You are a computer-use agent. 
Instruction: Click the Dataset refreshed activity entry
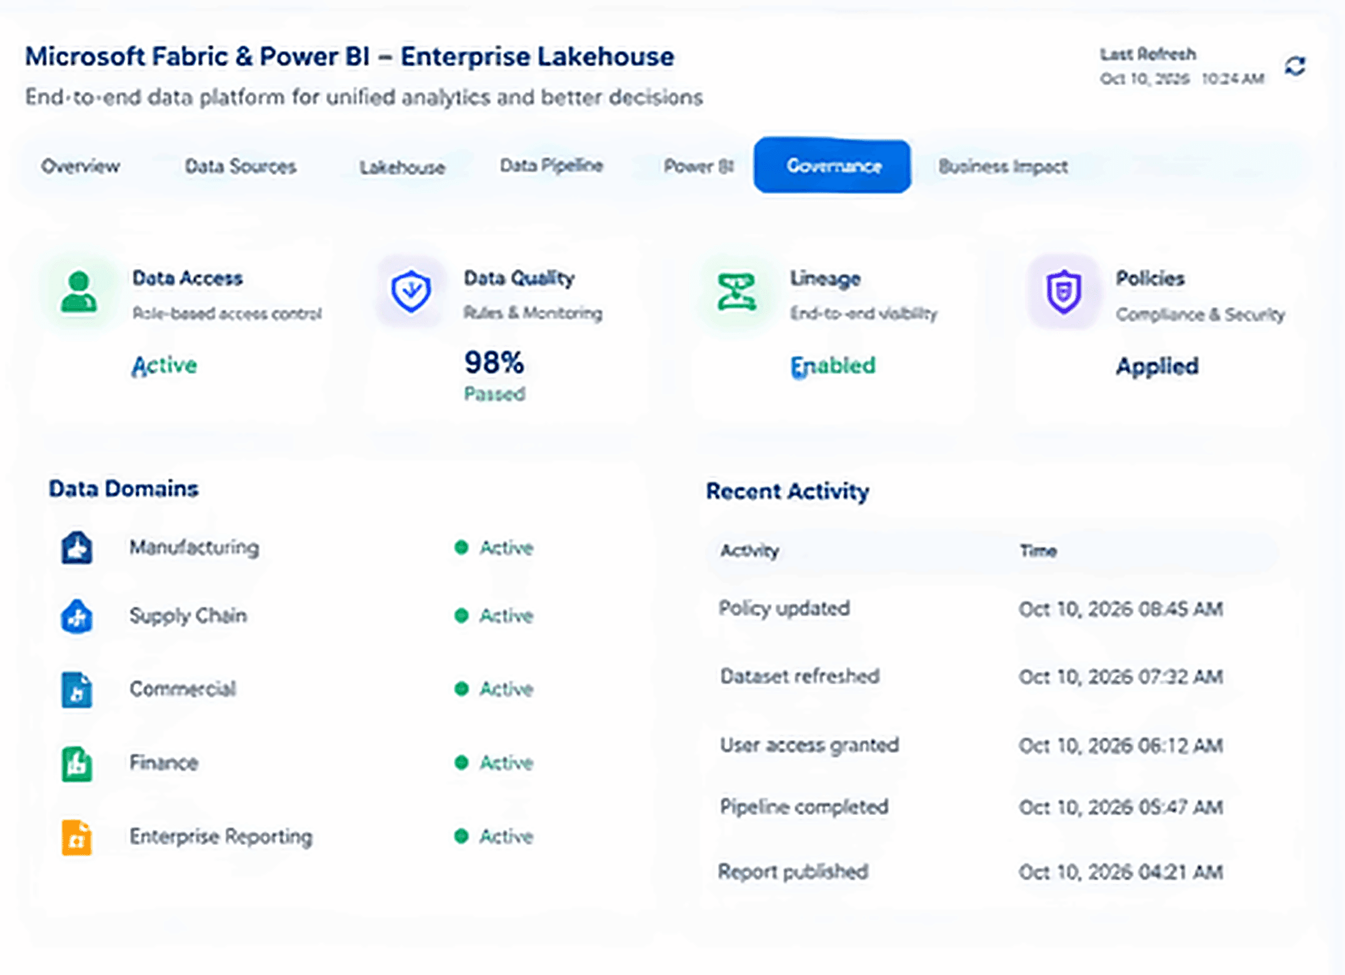pyautogui.click(x=800, y=676)
